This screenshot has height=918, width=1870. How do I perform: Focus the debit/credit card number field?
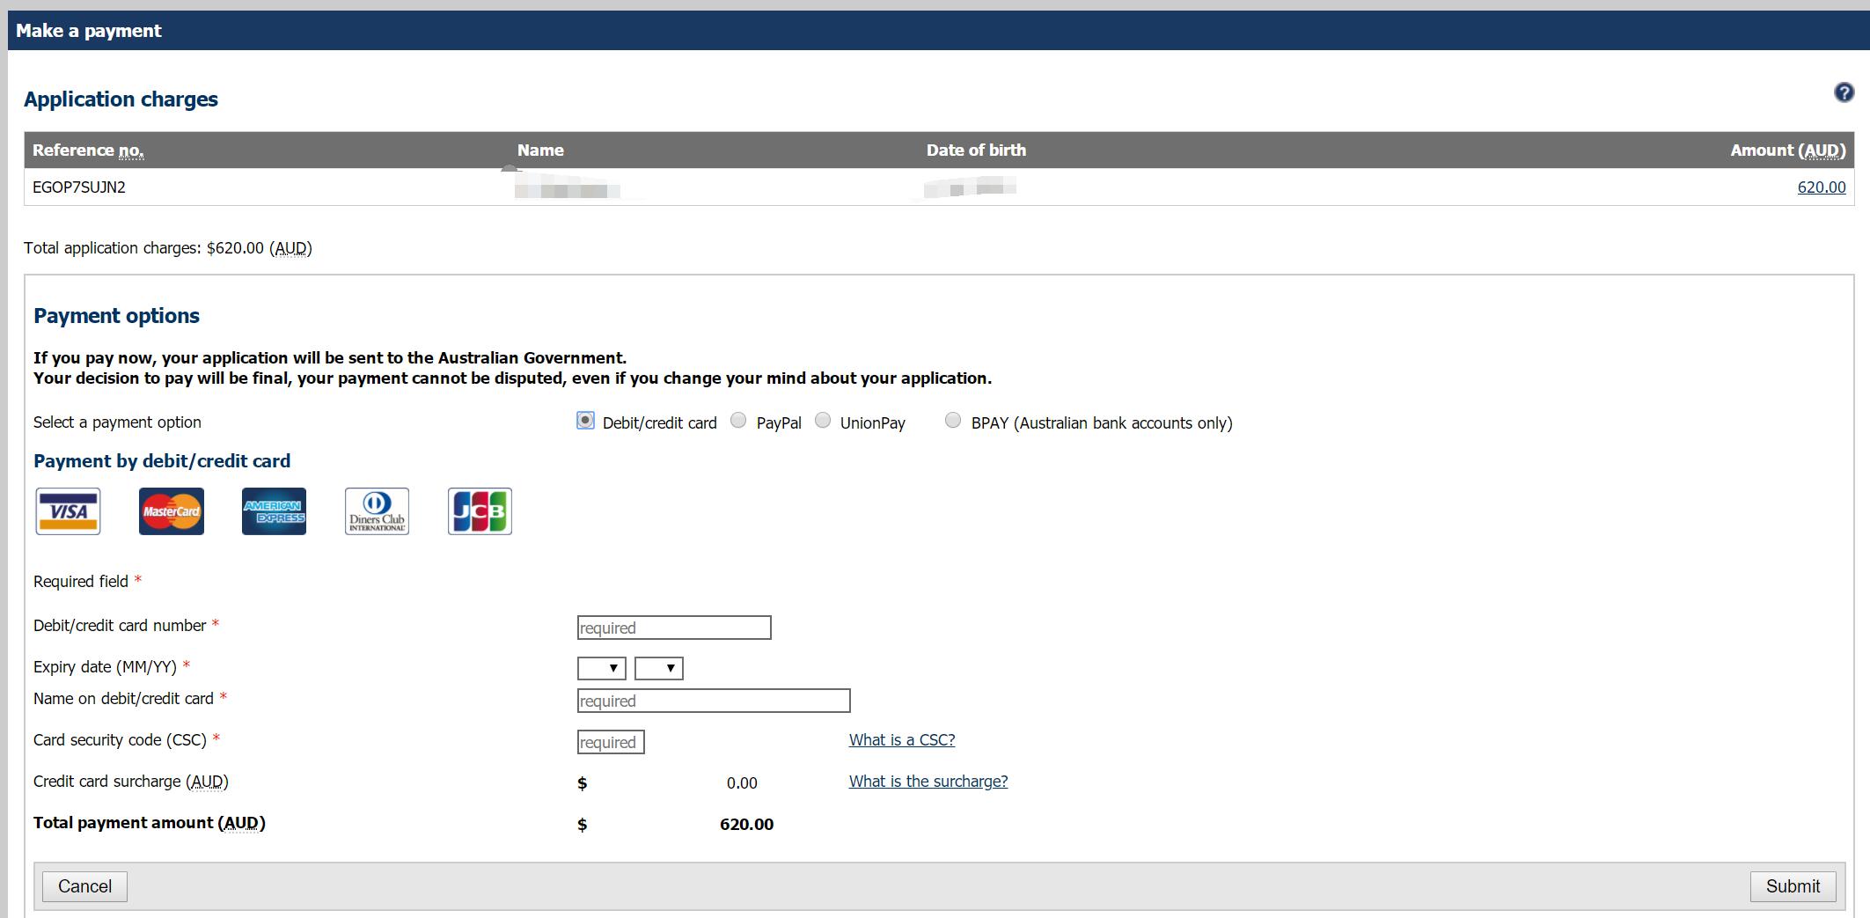[674, 628]
